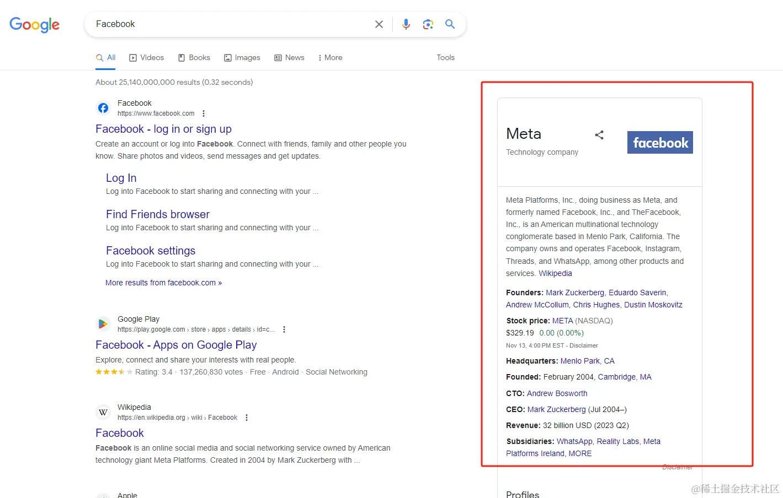Open Cambridge, MA founded location link

[625, 377]
